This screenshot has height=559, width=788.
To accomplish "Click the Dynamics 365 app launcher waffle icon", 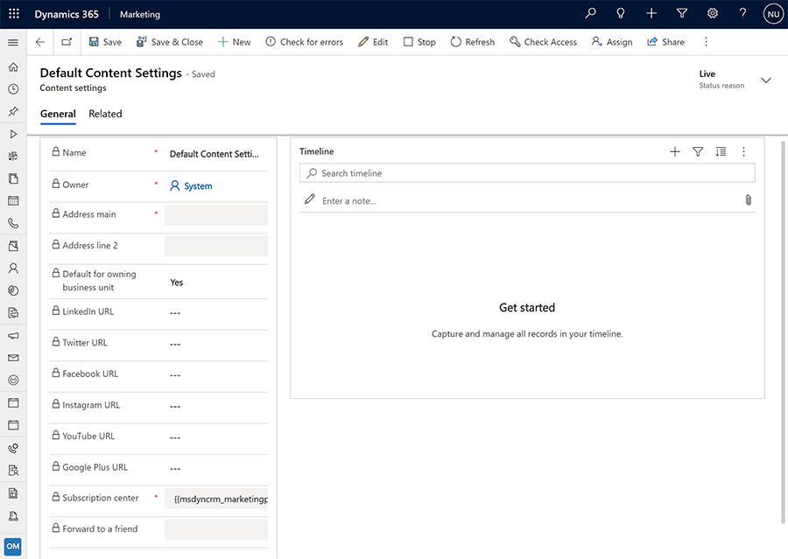I will (x=12, y=13).
